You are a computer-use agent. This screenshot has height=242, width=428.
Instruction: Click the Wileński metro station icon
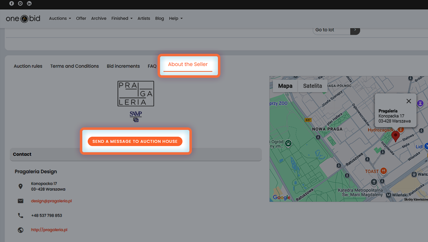[388, 195]
